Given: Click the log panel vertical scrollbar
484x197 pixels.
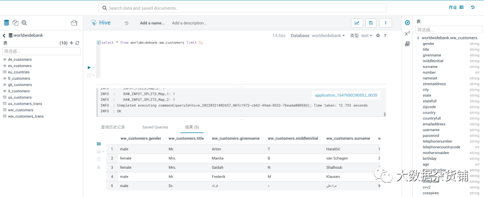Looking at the screenshot, I should tap(385, 115).
